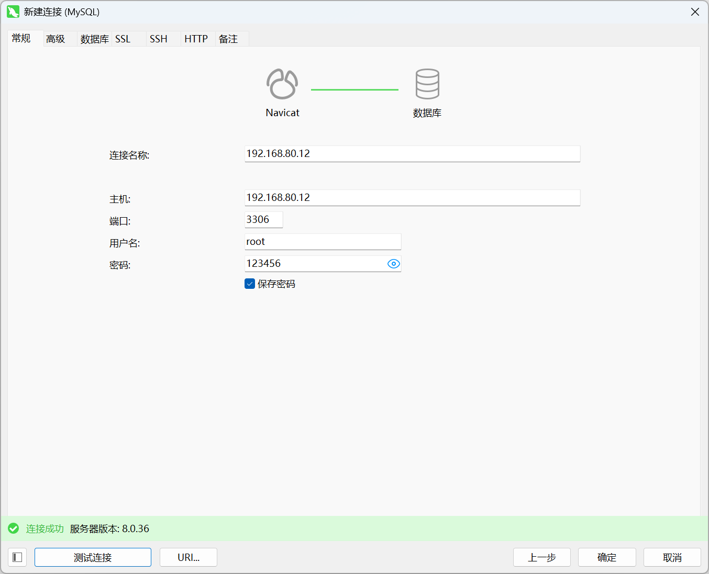Click the Navicat logo icon
Image resolution: width=709 pixels, height=574 pixels.
(x=282, y=84)
